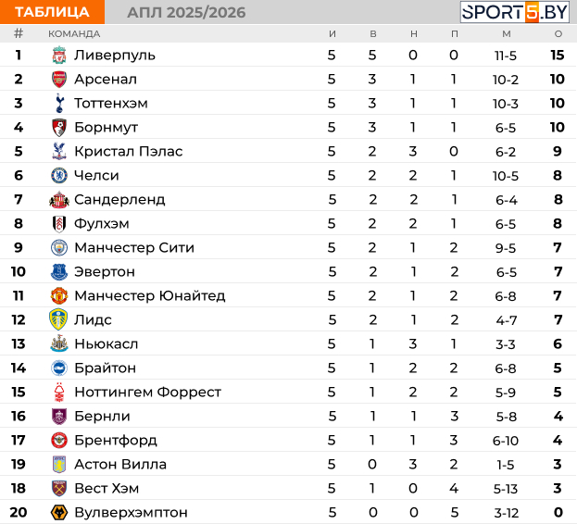The image size is (577, 524).
Task: Click the КОМАНДА column header
Action: pos(74,34)
